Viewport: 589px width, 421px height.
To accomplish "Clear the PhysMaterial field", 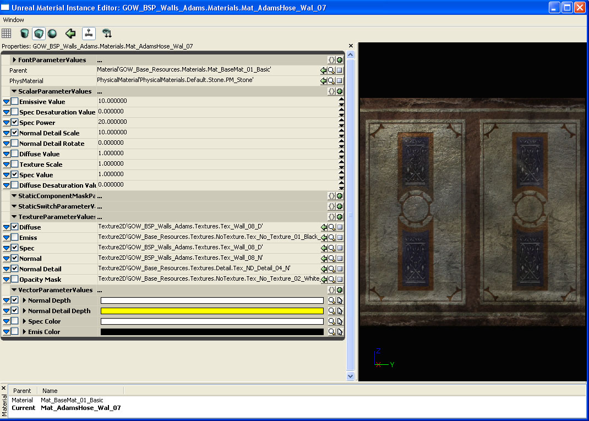I will 340,81.
